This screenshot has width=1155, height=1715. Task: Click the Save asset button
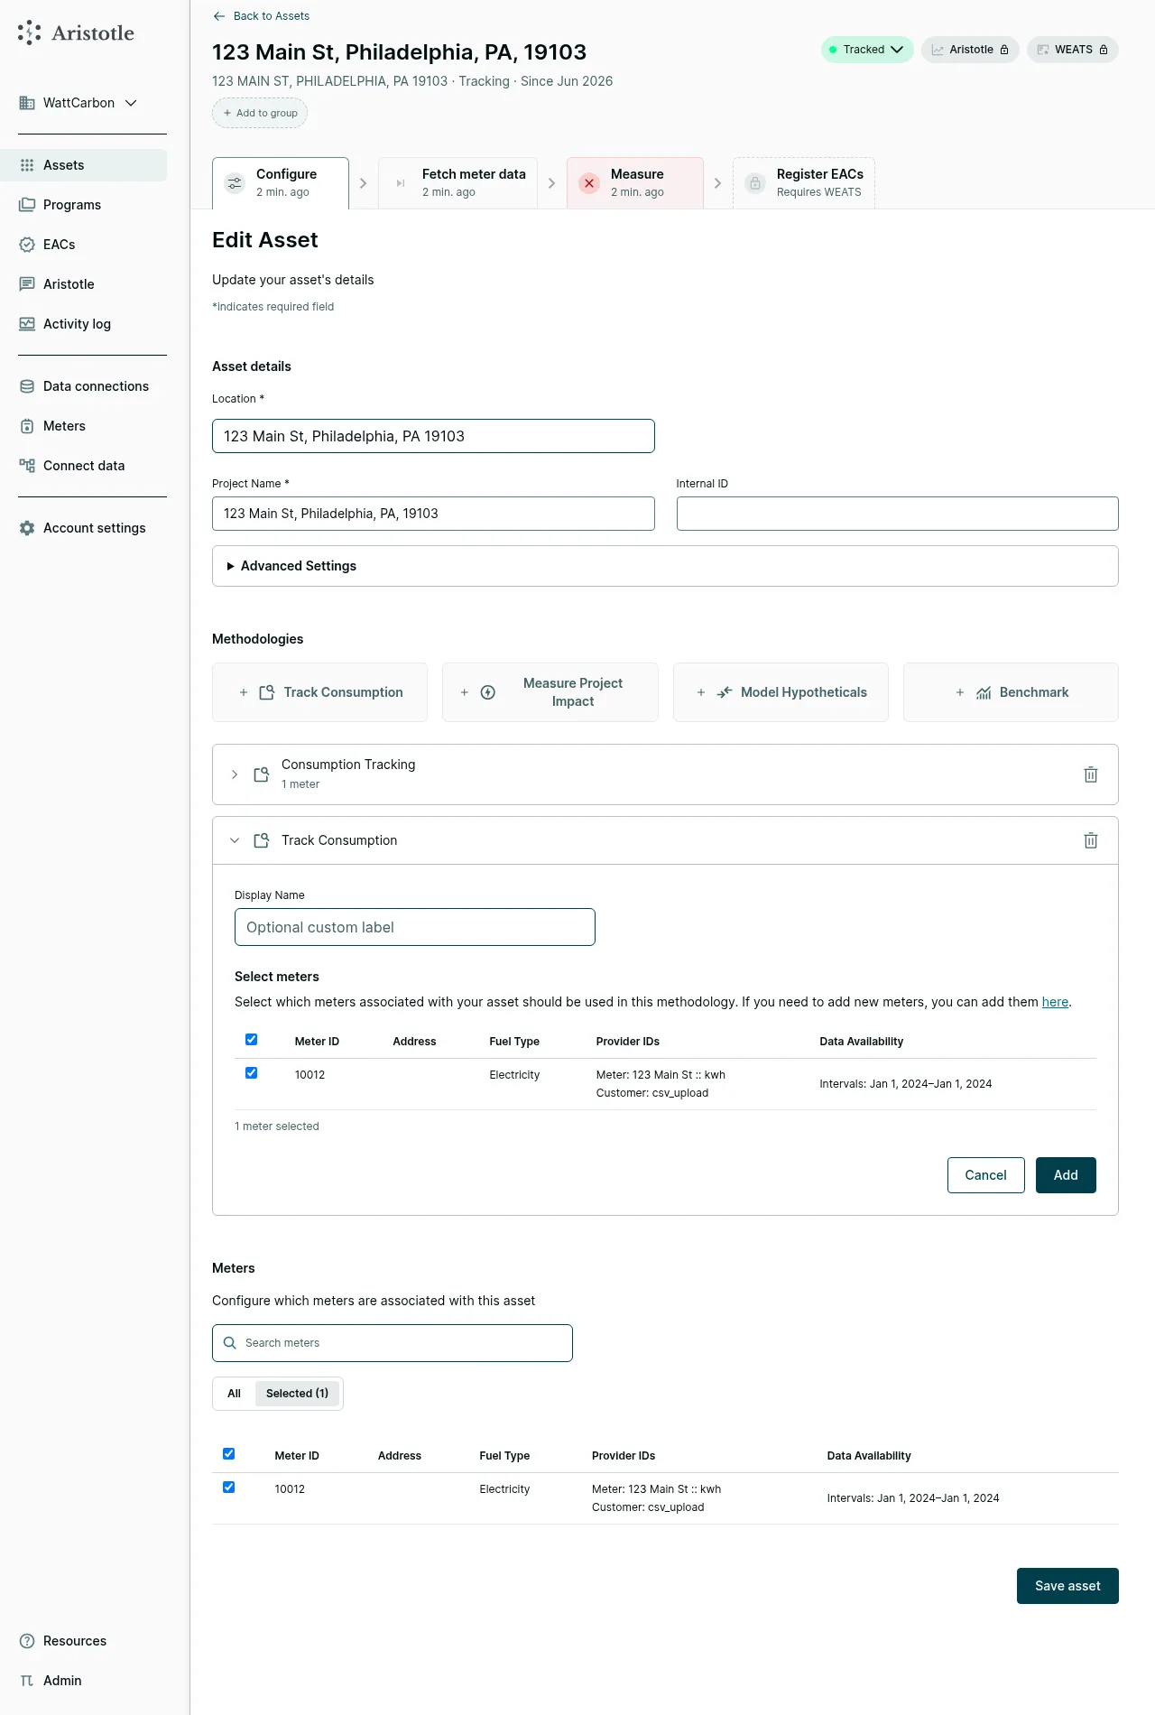coord(1067,1586)
